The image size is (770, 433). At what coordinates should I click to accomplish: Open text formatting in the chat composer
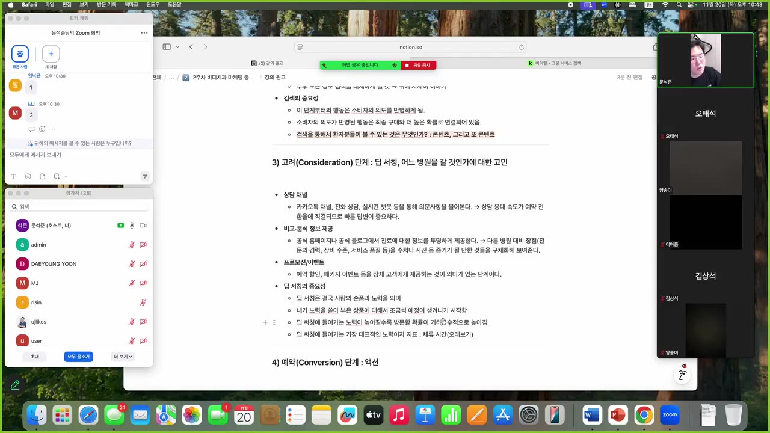point(13,176)
